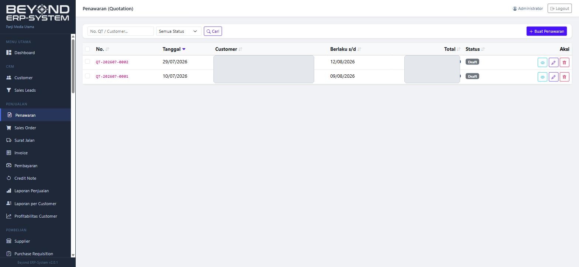
Task: Edit quotation QT-202607-0001 with pencil icon
Action: [554, 77]
